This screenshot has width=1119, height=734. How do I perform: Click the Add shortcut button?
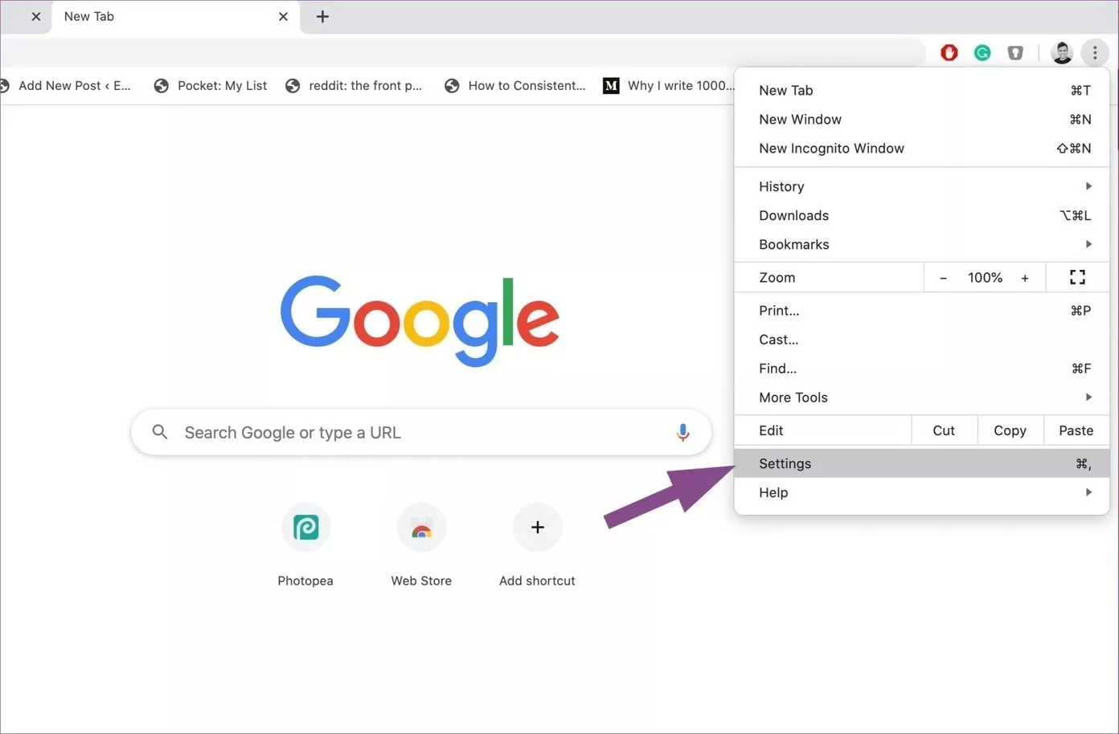(537, 528)
